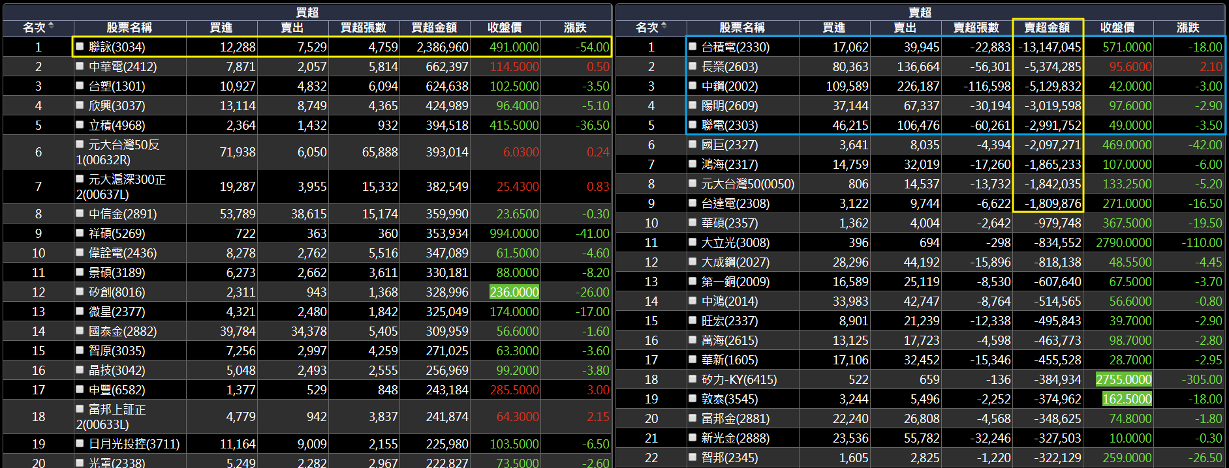Click 漲跌 header in 買超 table
Image resolution: width=1229 pixels, height=468 pixels.
tap(576, 27)
